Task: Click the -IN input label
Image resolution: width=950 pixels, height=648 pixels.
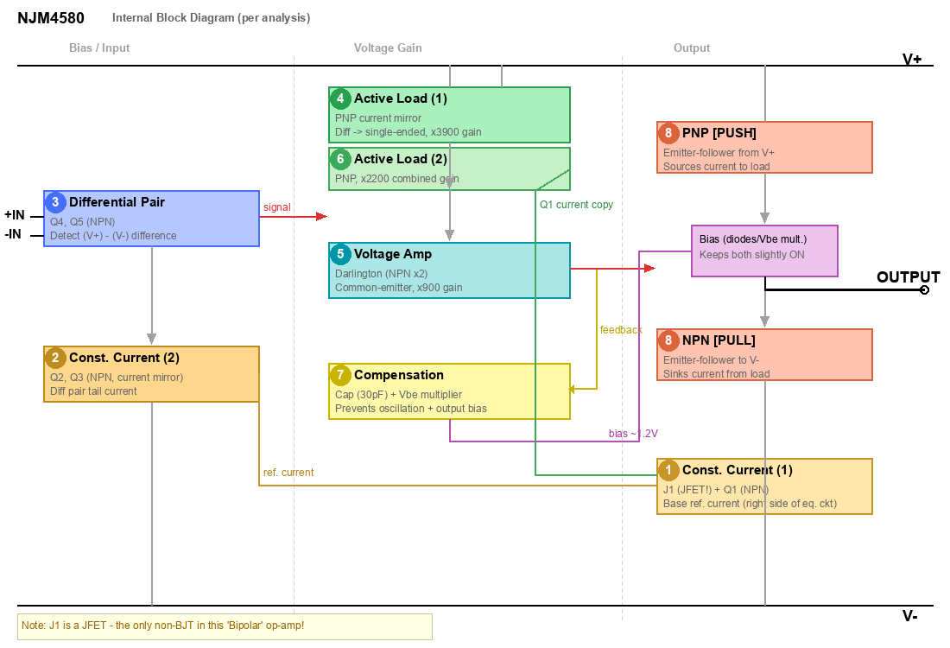Action: (13, 234)
